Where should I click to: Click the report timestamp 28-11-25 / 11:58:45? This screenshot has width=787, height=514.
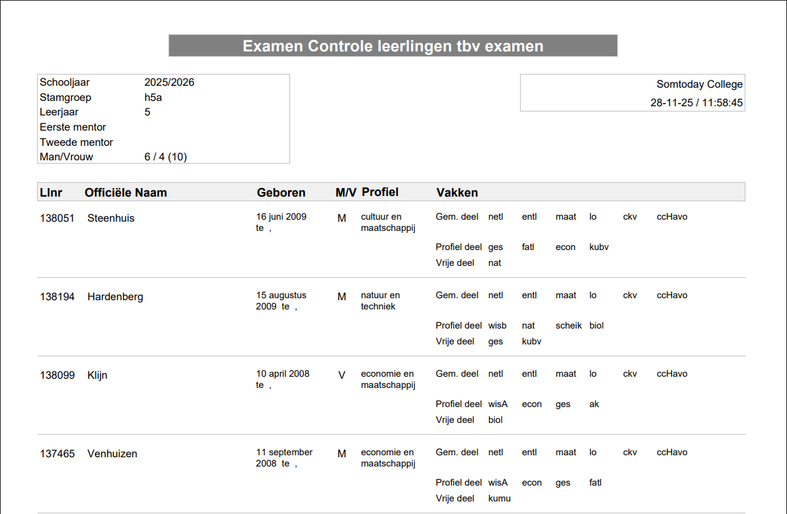coord(696,103)
